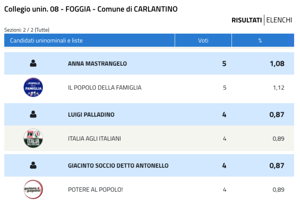Open Potere al Popolo party logo
This screenshot has width=300, height=204.
coord(33,189)
